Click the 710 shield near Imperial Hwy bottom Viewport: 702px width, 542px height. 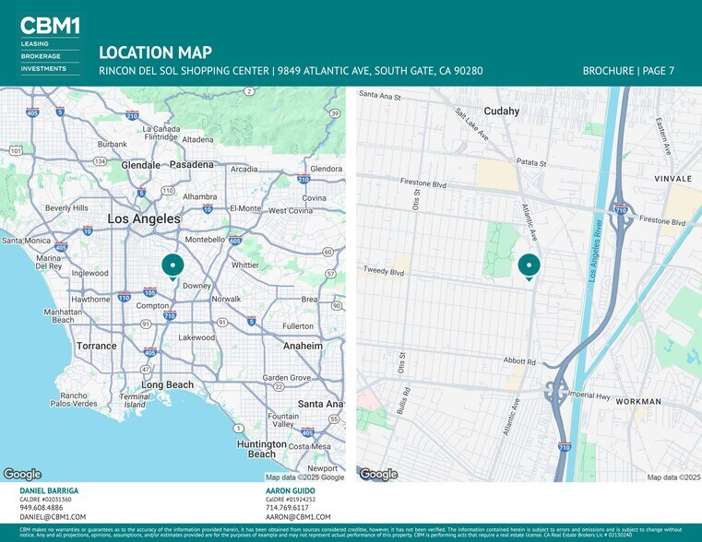pos(564,447)
